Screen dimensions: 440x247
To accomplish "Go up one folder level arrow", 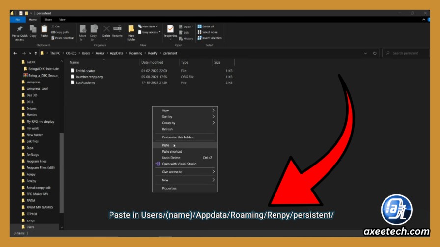I will pyautogui.click(x=36, y=53).
